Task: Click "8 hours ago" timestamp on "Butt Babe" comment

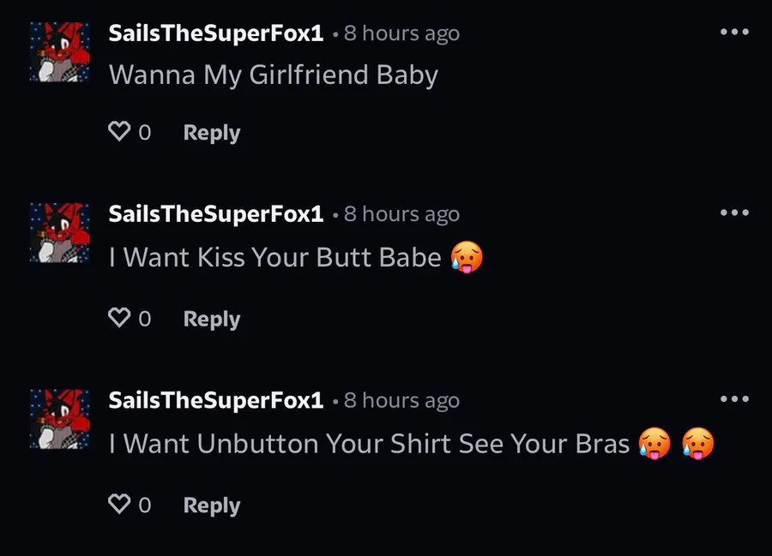Action: (x=401, y=213)
